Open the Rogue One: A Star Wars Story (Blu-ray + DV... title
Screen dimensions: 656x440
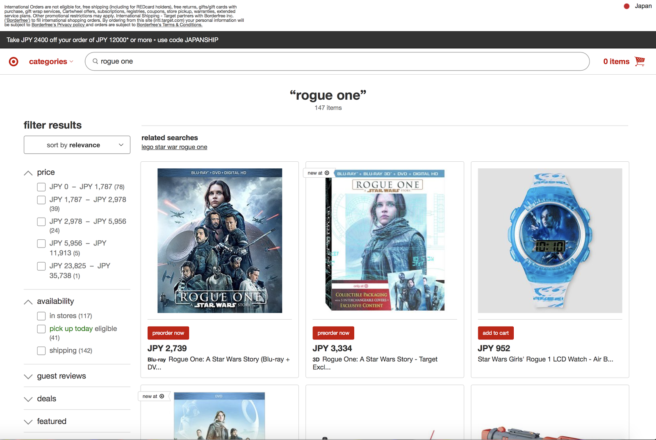pyautogui.click(x=219, y=363)
